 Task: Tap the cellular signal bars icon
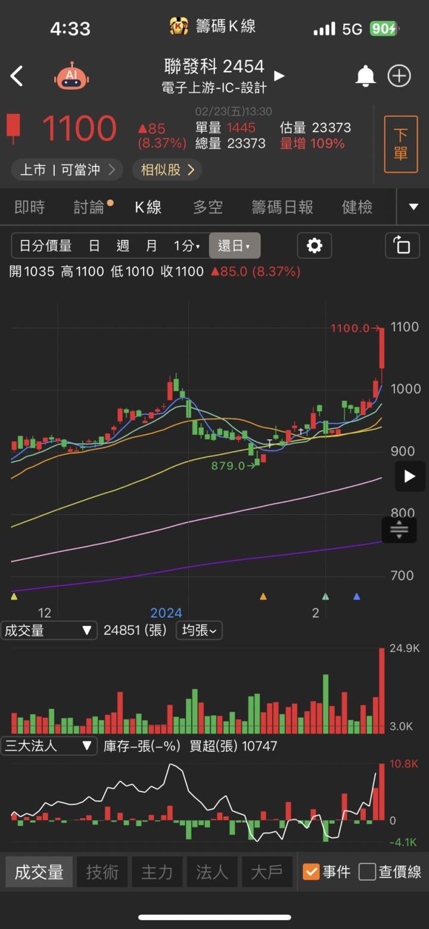click(x=324, y=29)
